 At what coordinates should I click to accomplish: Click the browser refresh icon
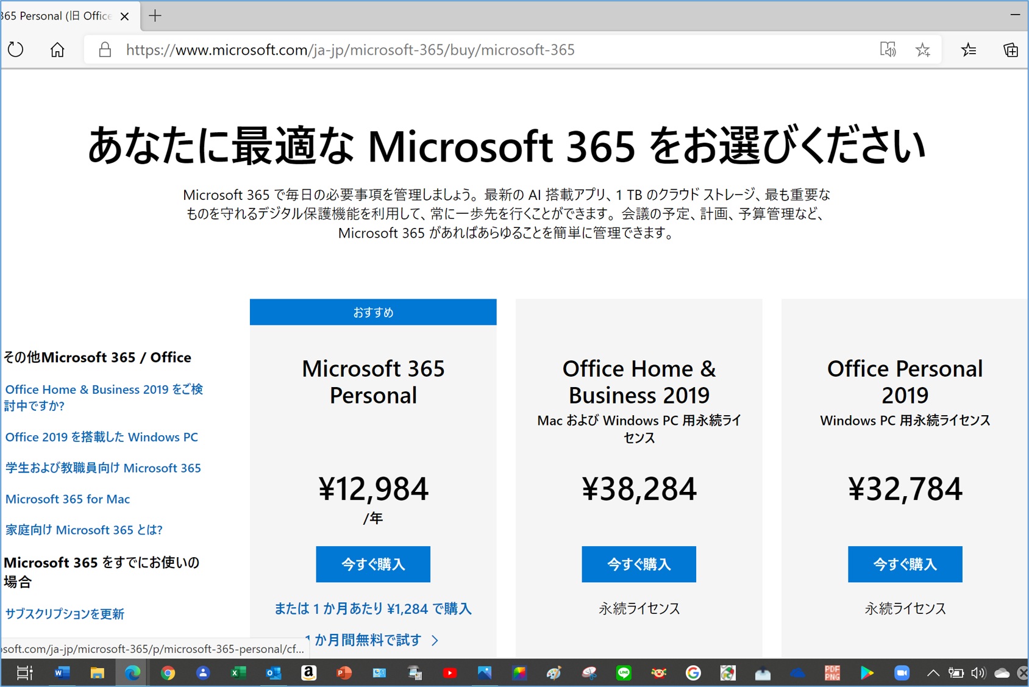click(x=16, y=49)
